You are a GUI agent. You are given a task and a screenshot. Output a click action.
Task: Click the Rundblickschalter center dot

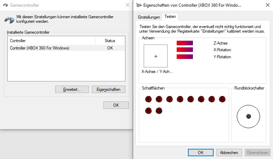pos(248,116)
